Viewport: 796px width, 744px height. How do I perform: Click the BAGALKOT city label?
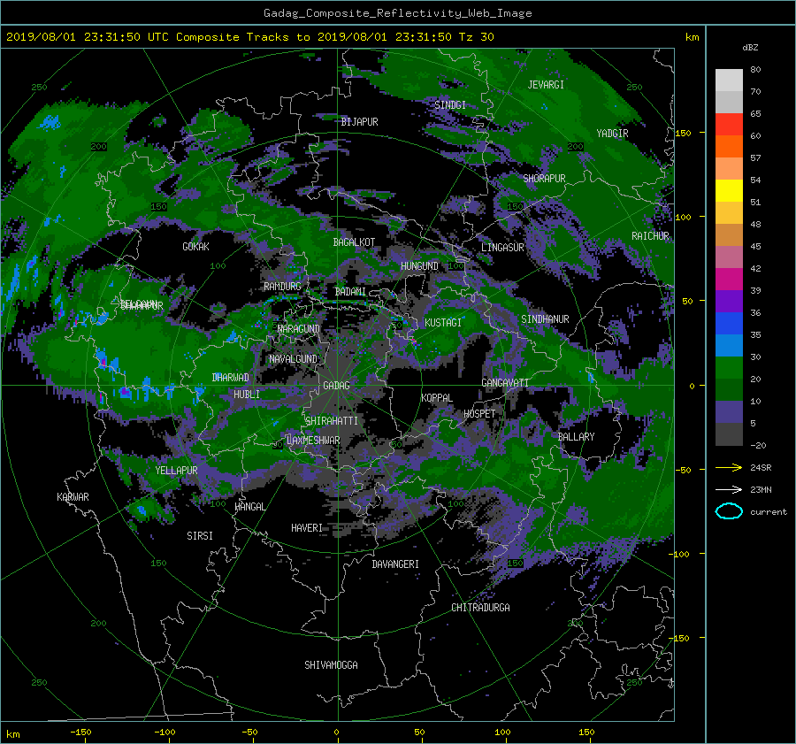(354, 242)
